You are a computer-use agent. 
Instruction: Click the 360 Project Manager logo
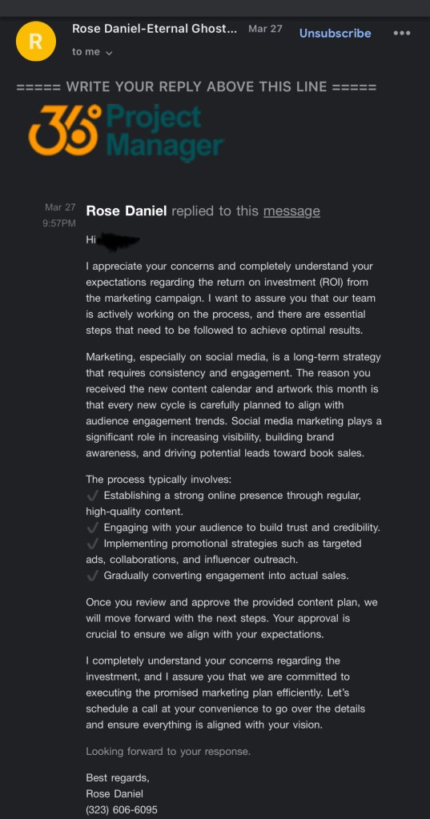pyautogui.click(x=127, y=130)
